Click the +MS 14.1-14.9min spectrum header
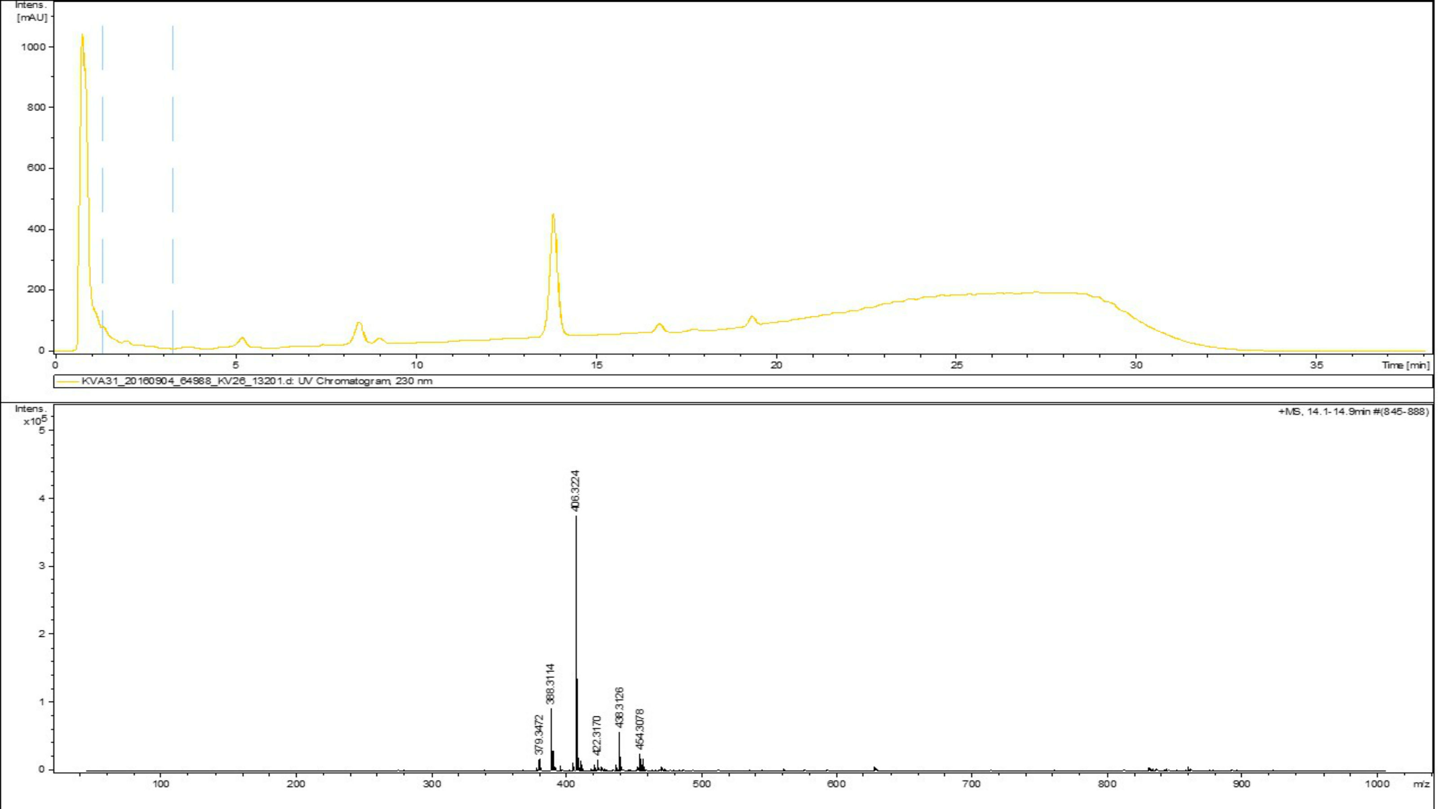 (1353, 412)
